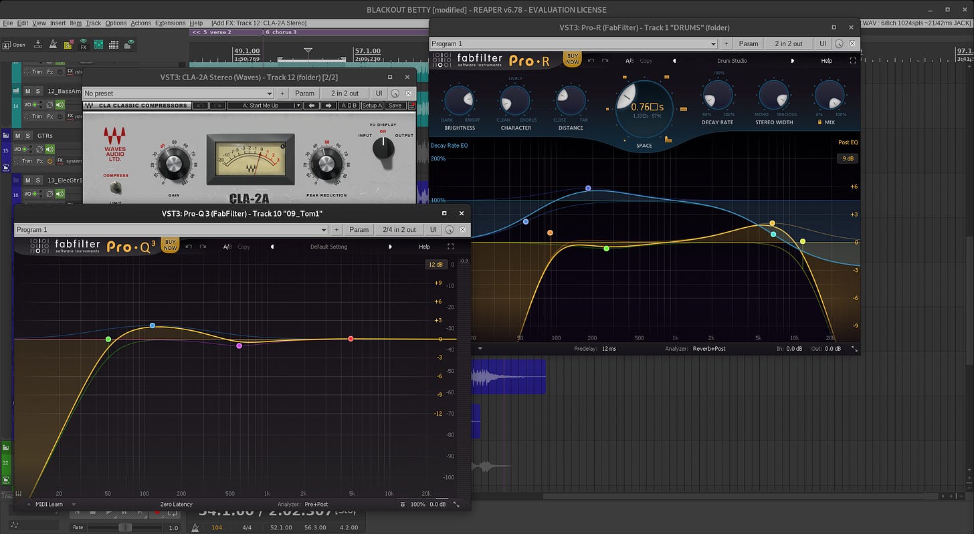Click Param button in the CLA-2A window
Image resolution: width=974 pixels, height=534 pixels.
(304, 94)
